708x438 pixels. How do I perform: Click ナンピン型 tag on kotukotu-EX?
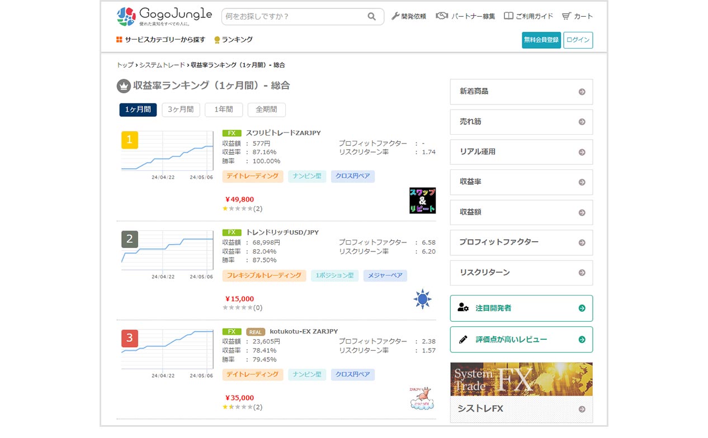307,375
